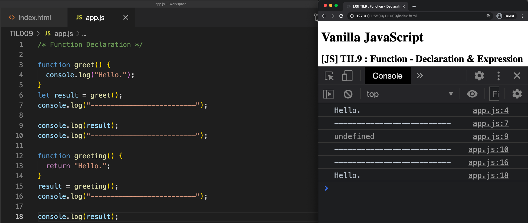Click line number 18 in the gutter

coord(19,216)
